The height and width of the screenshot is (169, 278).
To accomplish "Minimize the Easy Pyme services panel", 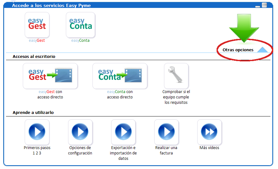I will (x=258, y=6).
